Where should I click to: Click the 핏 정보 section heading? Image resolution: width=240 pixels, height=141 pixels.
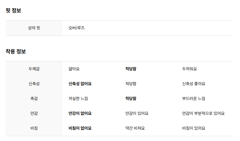(x=13, y=11)
